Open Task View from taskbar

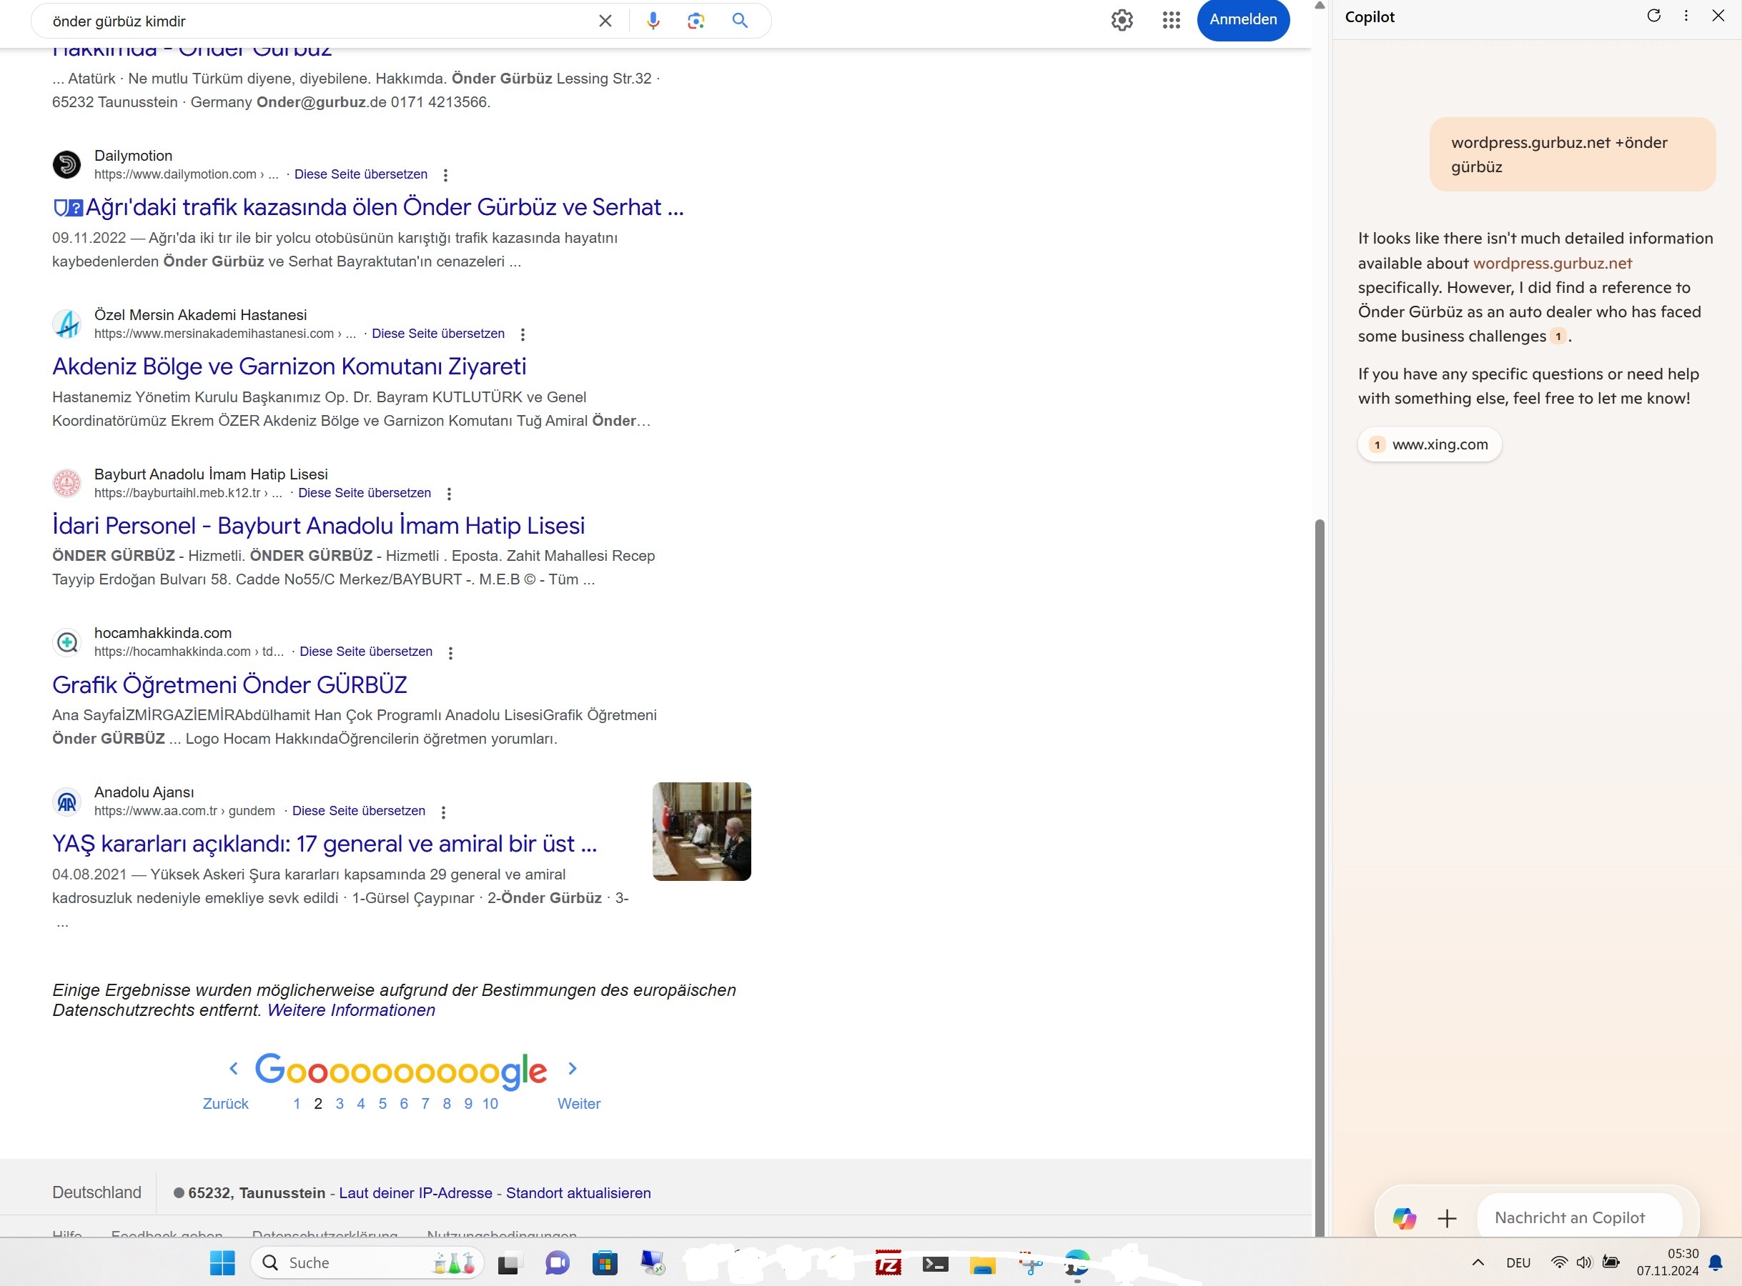tap(508, 1263)
